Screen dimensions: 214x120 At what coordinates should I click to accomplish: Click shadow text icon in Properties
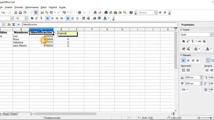coord(204,41)
